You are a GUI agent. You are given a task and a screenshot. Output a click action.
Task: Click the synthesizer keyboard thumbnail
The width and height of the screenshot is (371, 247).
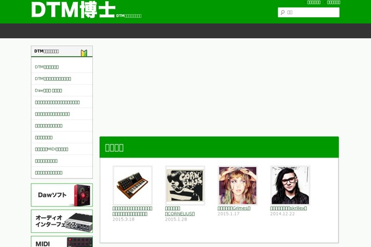tap(132, 185)
